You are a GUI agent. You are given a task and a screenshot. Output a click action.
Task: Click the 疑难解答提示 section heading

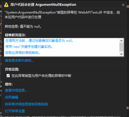tap(15, 35)
